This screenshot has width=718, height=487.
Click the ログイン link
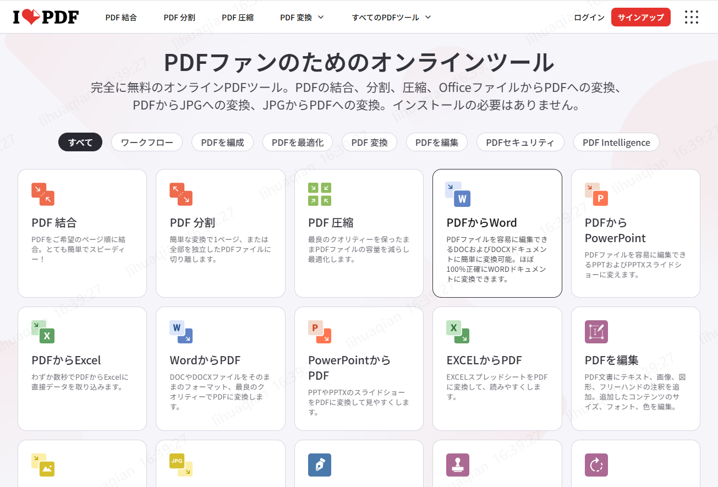[x=588, y=17]
